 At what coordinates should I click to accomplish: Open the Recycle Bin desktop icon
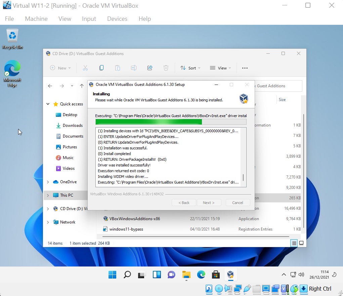(12, 39)
